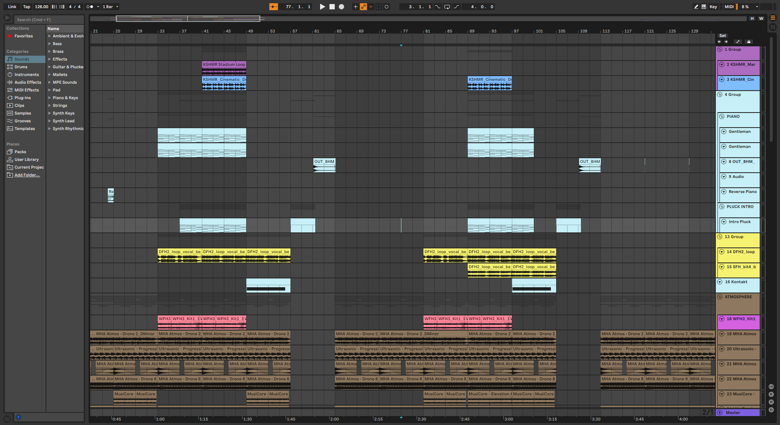The width and height of the screenshot is (780, 425).
Task: Jump to previous locator arrow
Action: point(719,41)
